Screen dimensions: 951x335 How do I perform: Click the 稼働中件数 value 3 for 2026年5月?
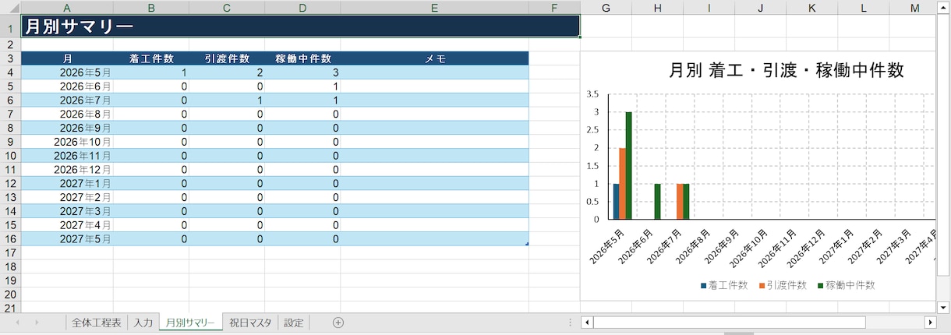point(302,72)
